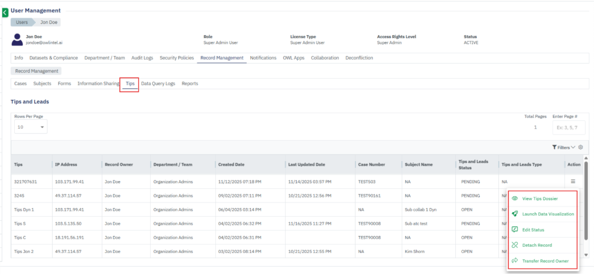Open Rows Per Page dropdown
The image size is (594, 274).
[x=31, y=127]
